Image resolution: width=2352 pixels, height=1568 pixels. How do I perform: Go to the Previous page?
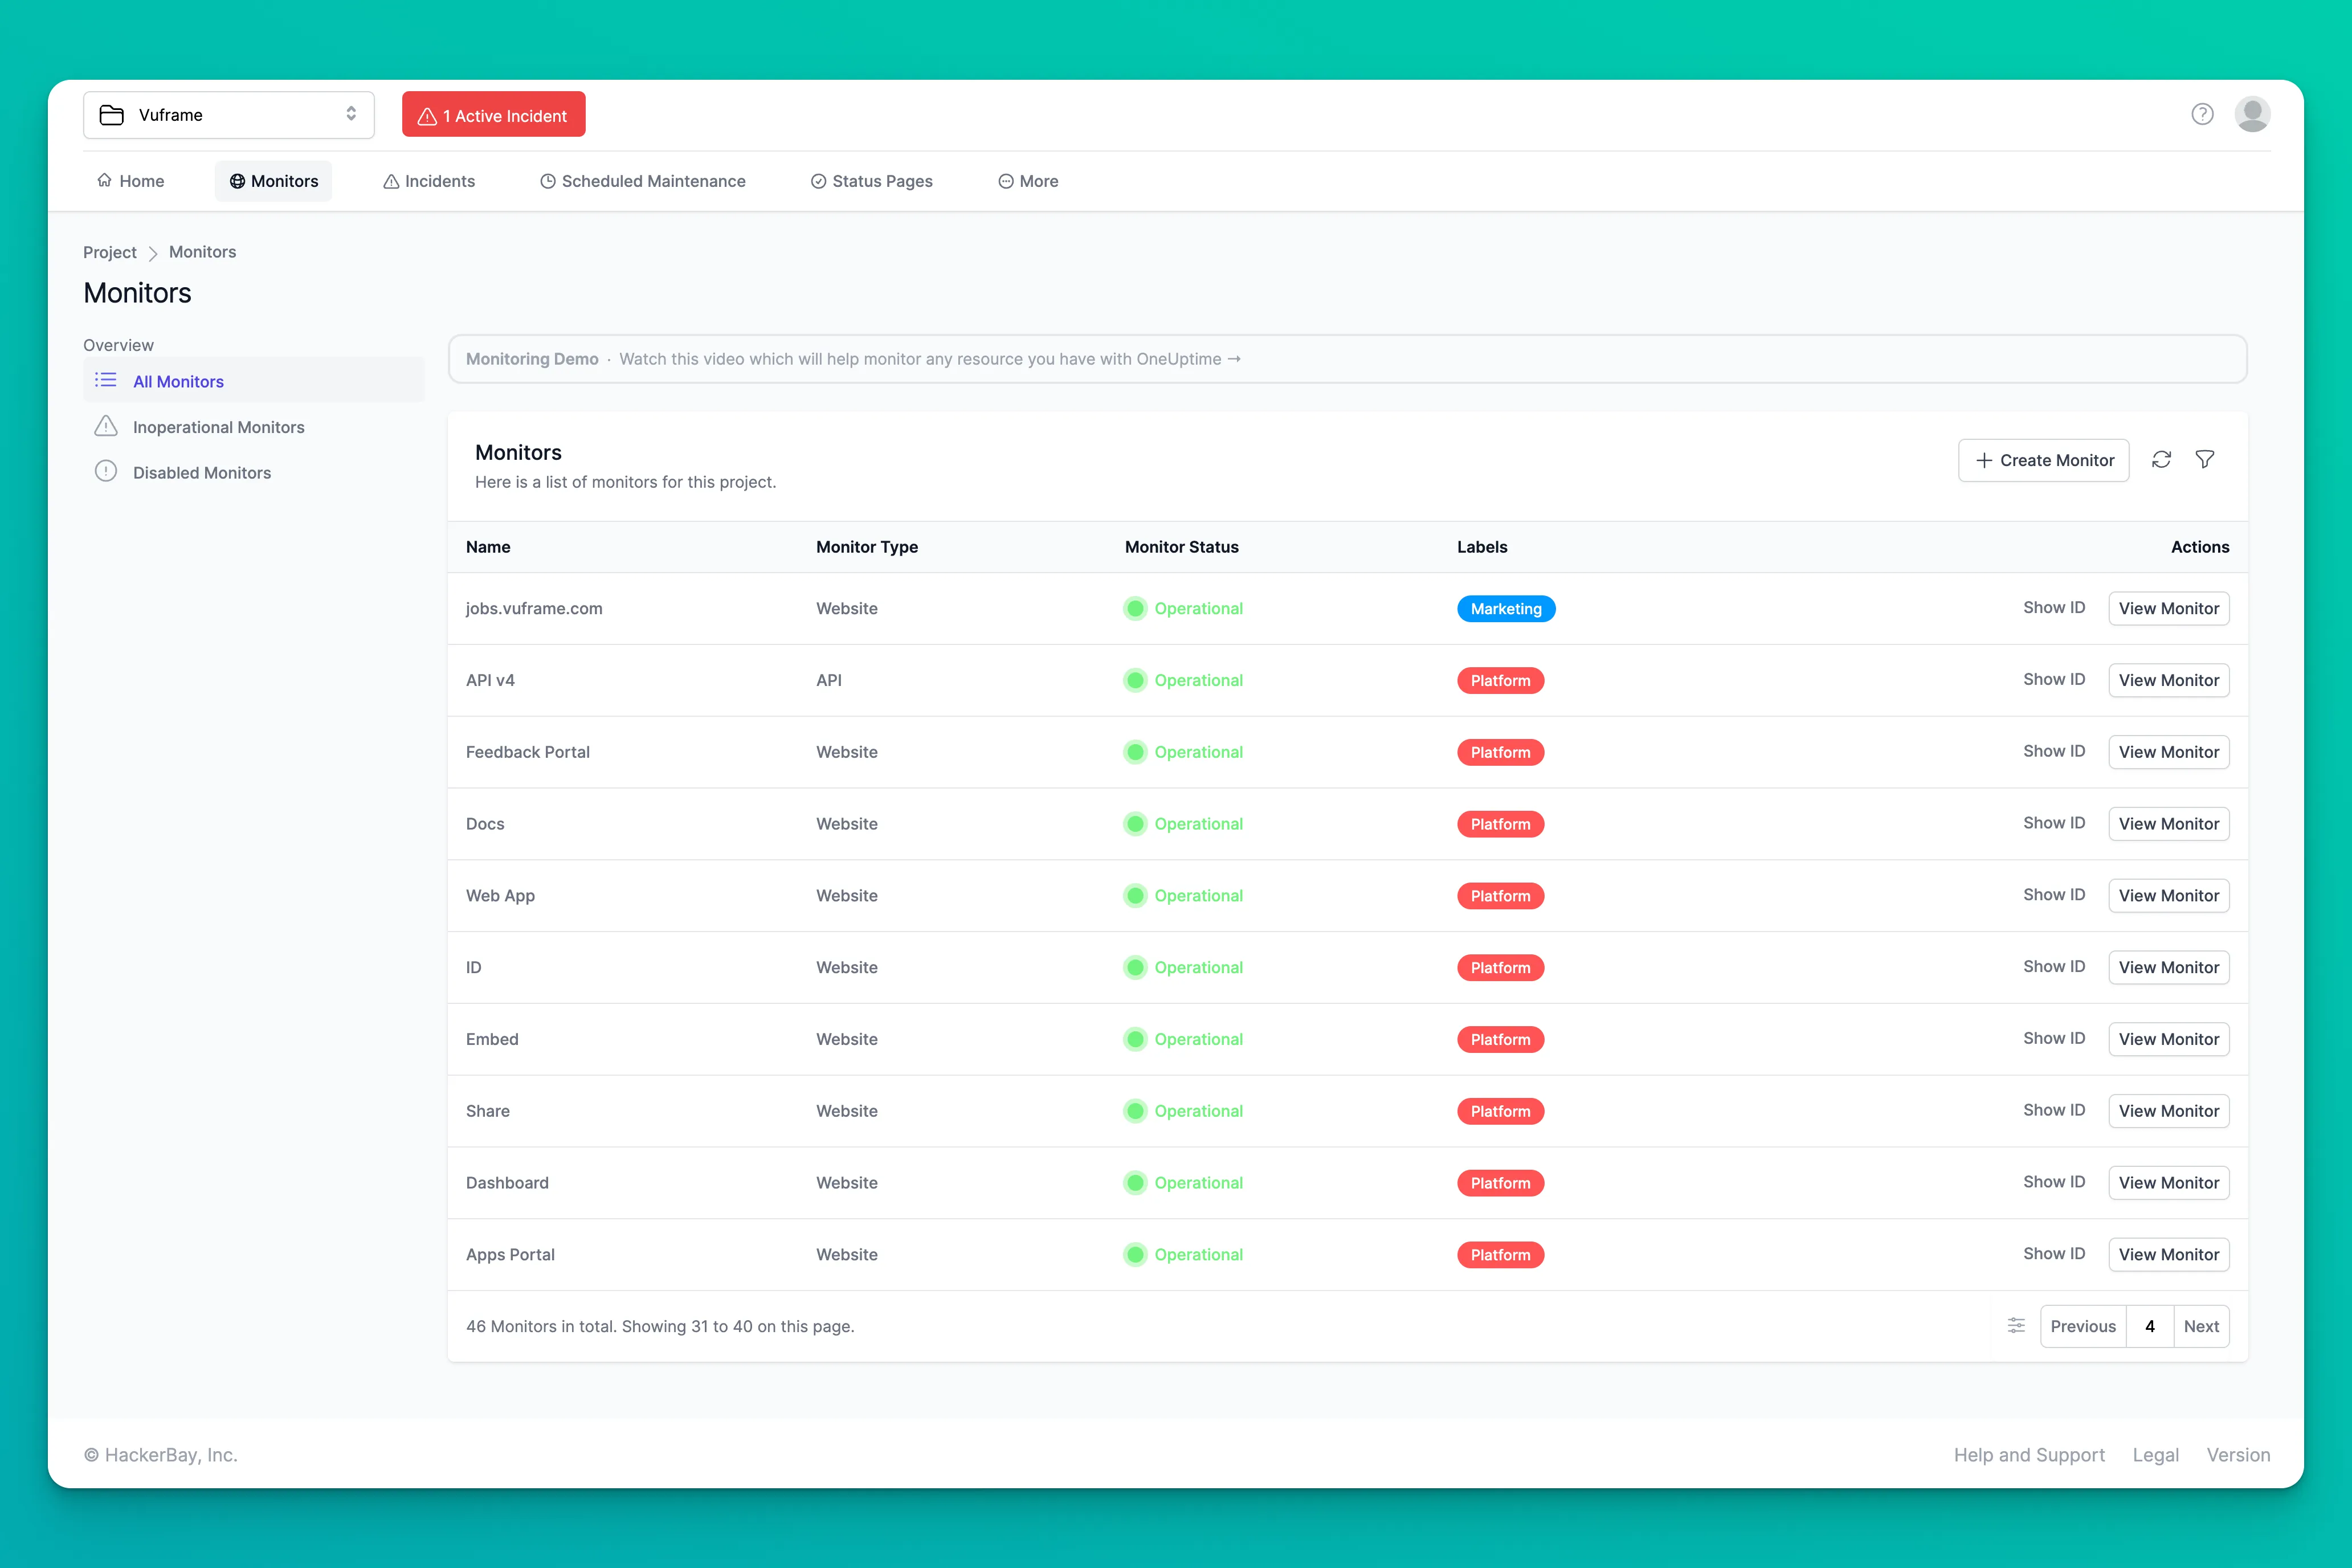click(x=2083, y=1326)
